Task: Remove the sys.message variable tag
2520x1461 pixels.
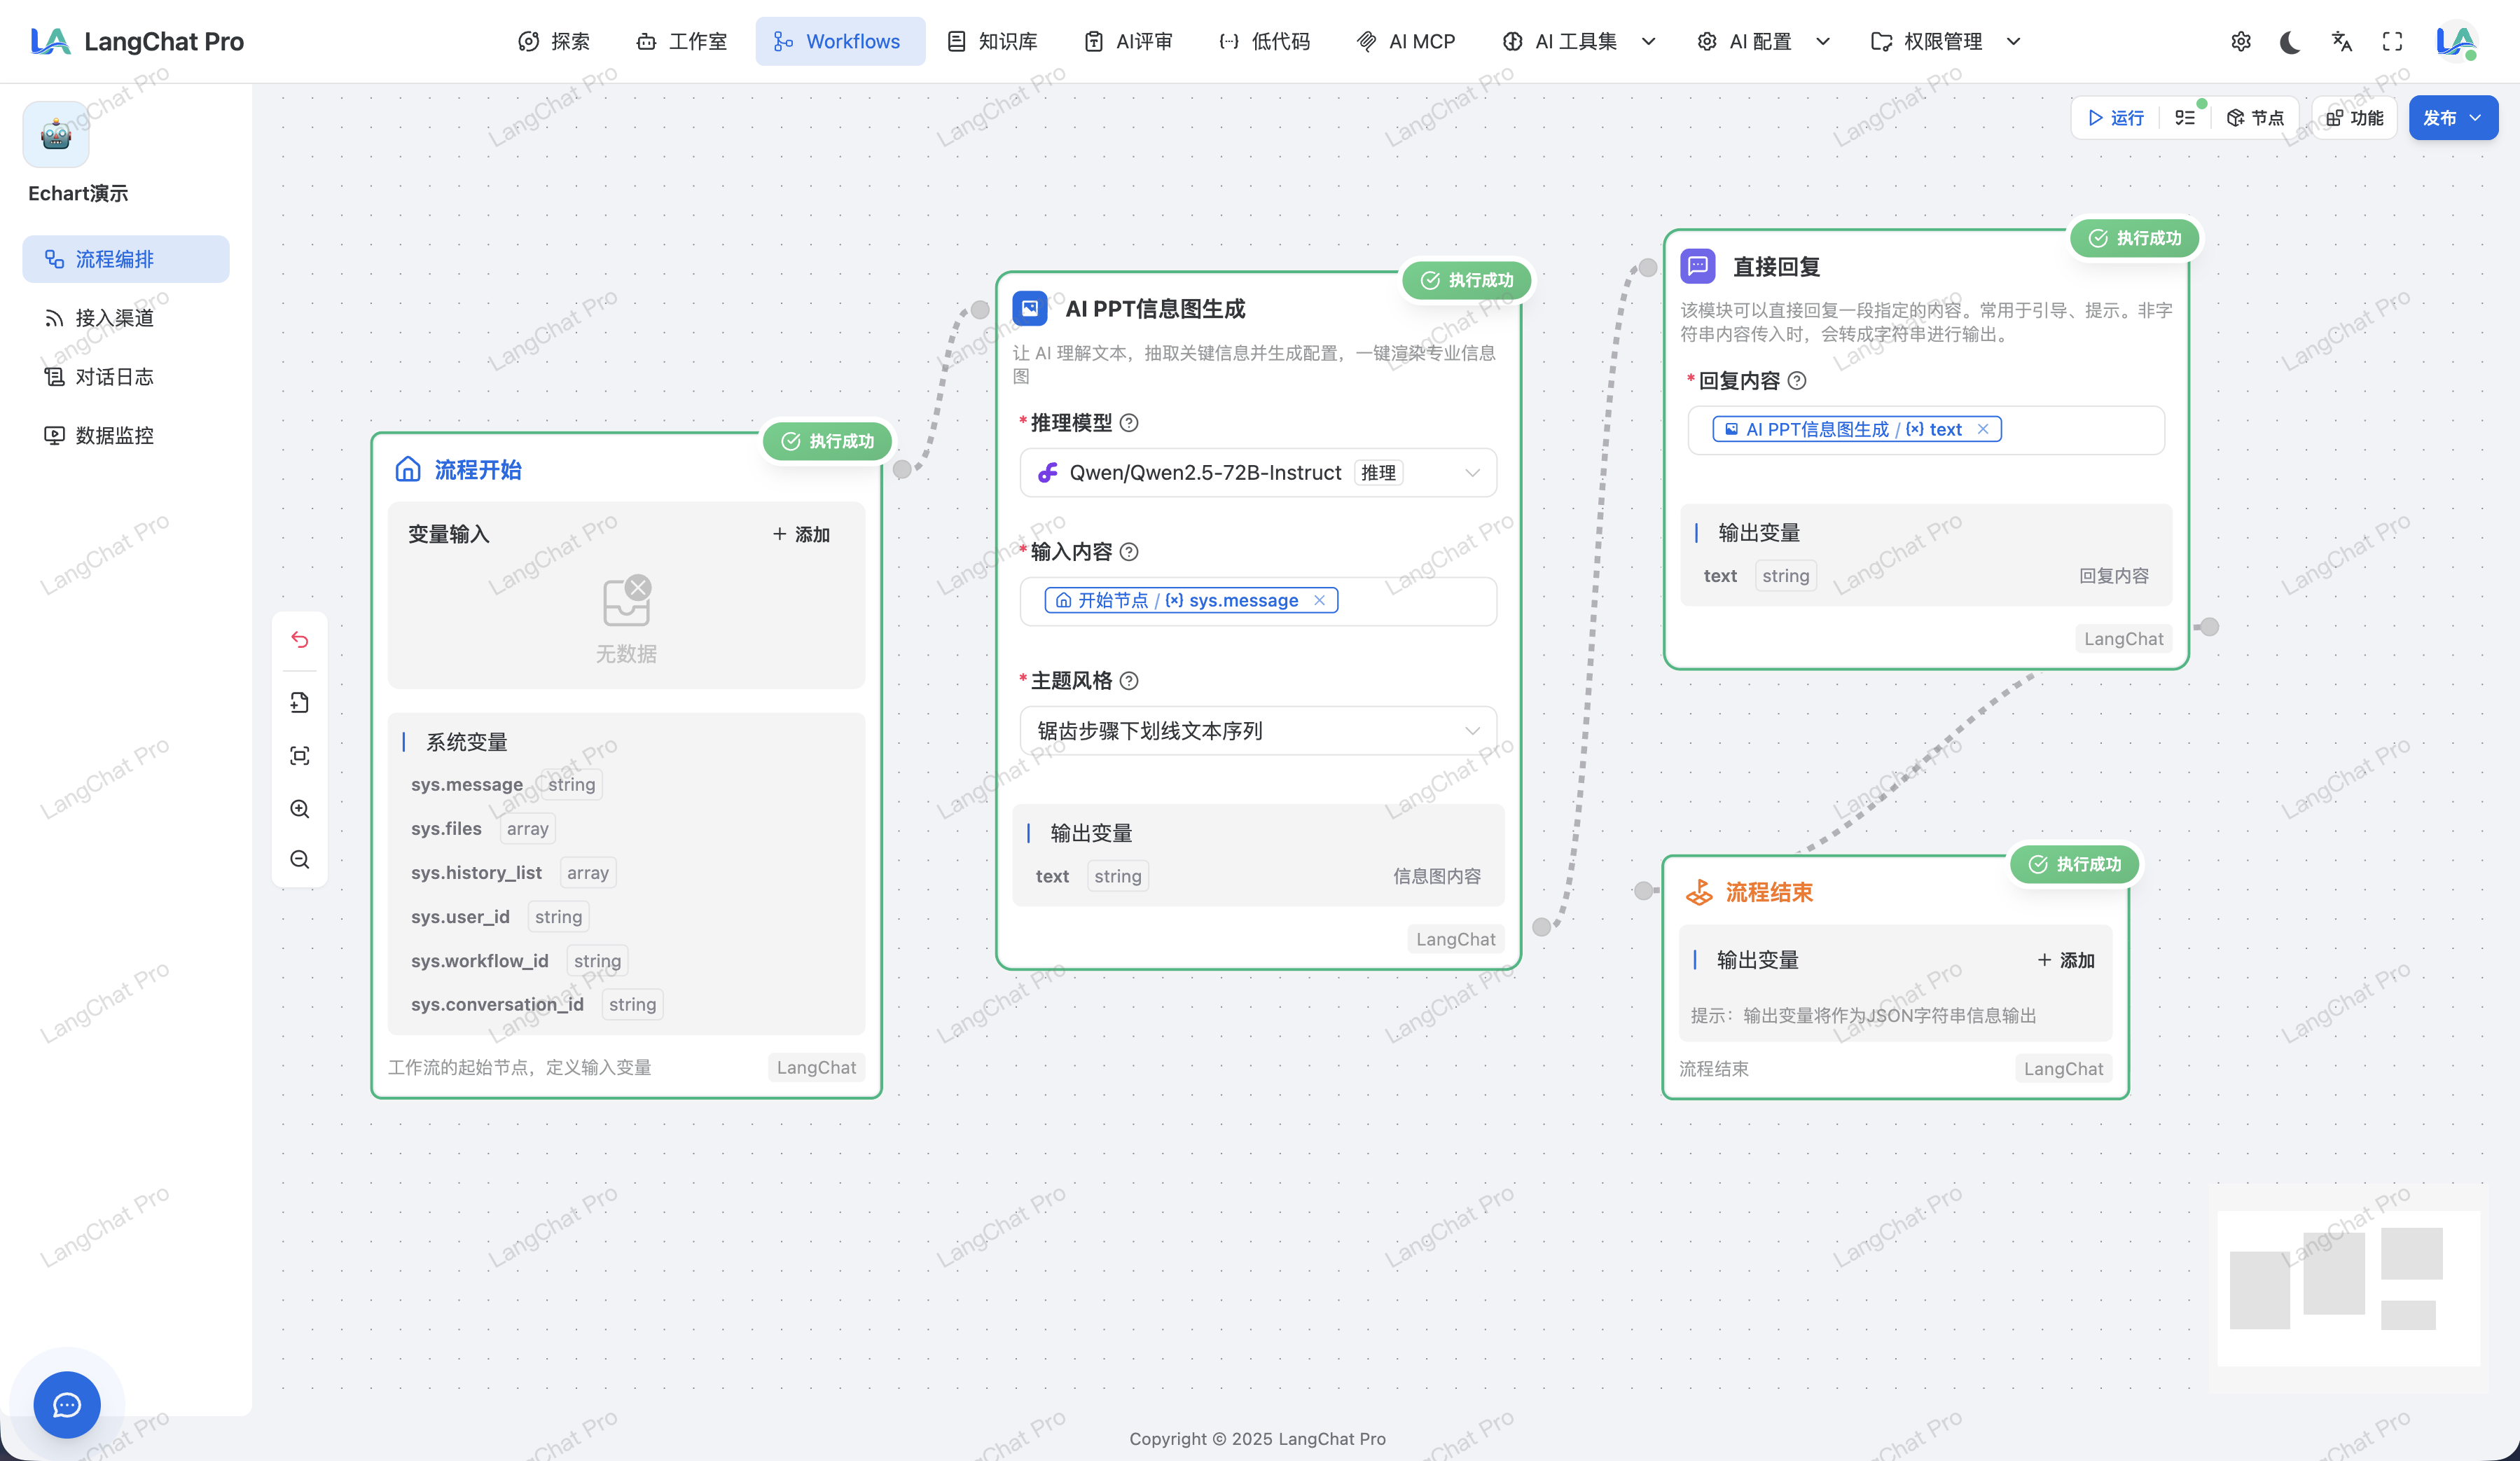Action: click(1319, 600)
